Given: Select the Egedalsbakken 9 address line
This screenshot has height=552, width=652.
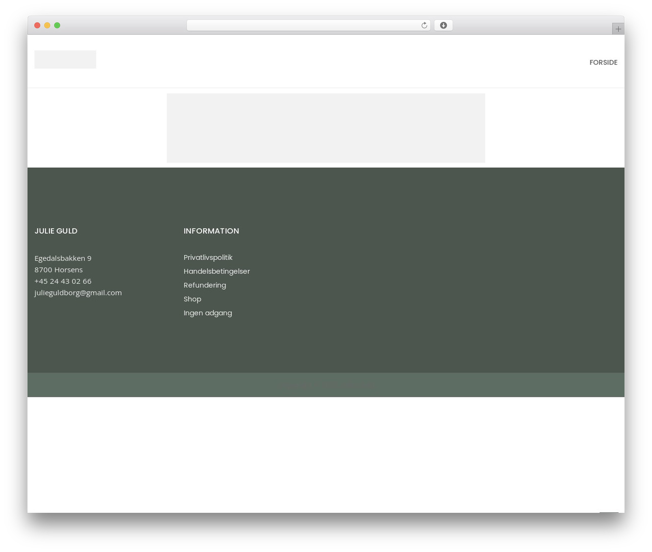Looking at the screenshot, I should click(x=63, y=258).
